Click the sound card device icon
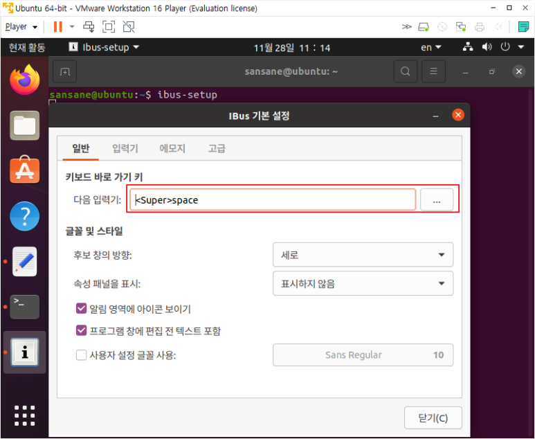The image size is (535, 439). pos(498,26)
